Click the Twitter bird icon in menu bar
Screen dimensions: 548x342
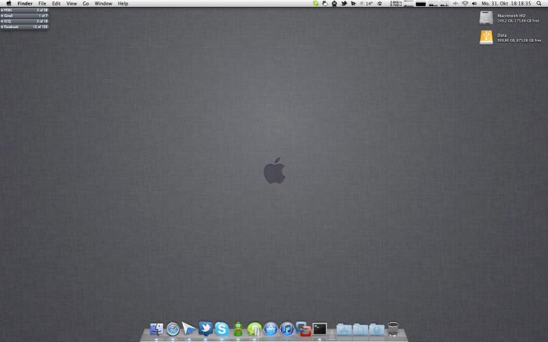click(345, 3)
